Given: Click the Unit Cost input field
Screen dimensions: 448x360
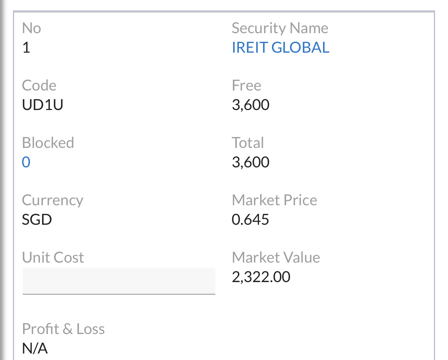Looking at the screenshot, I should click(119, 281).
